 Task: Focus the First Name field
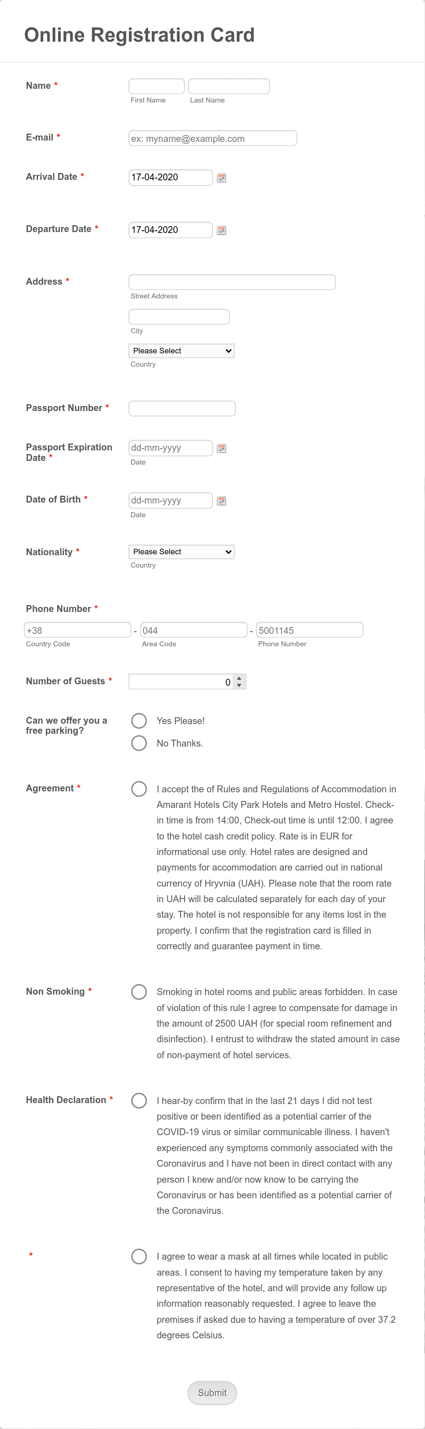pos(157,87)
